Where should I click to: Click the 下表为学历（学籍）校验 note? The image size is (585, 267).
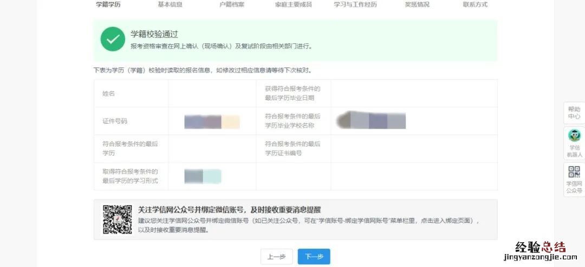(x=203, y=70)
